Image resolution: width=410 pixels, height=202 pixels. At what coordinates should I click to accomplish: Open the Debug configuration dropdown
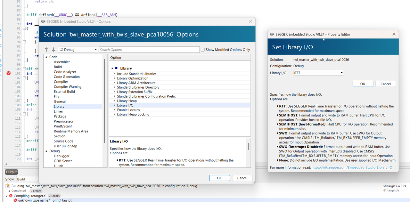(x=78, y=50)
